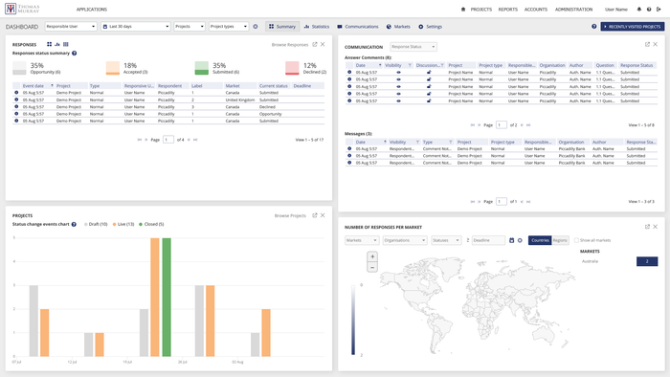Image resolution: width=670 pixels, height=377 pixels.
Task: Select the Regions map toggle
Action: pos(560,240)
